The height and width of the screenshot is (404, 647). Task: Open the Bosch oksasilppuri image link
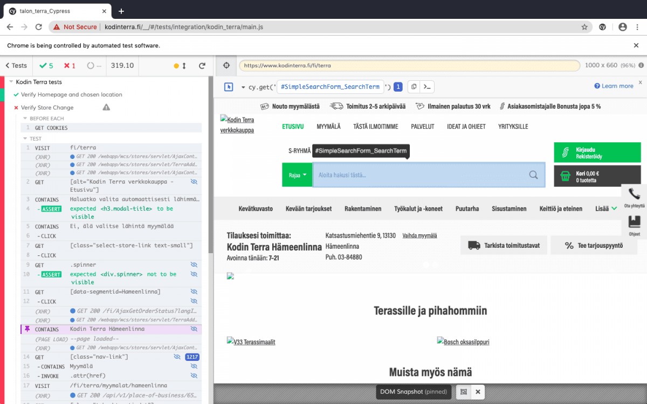click(x=463, y=342)
